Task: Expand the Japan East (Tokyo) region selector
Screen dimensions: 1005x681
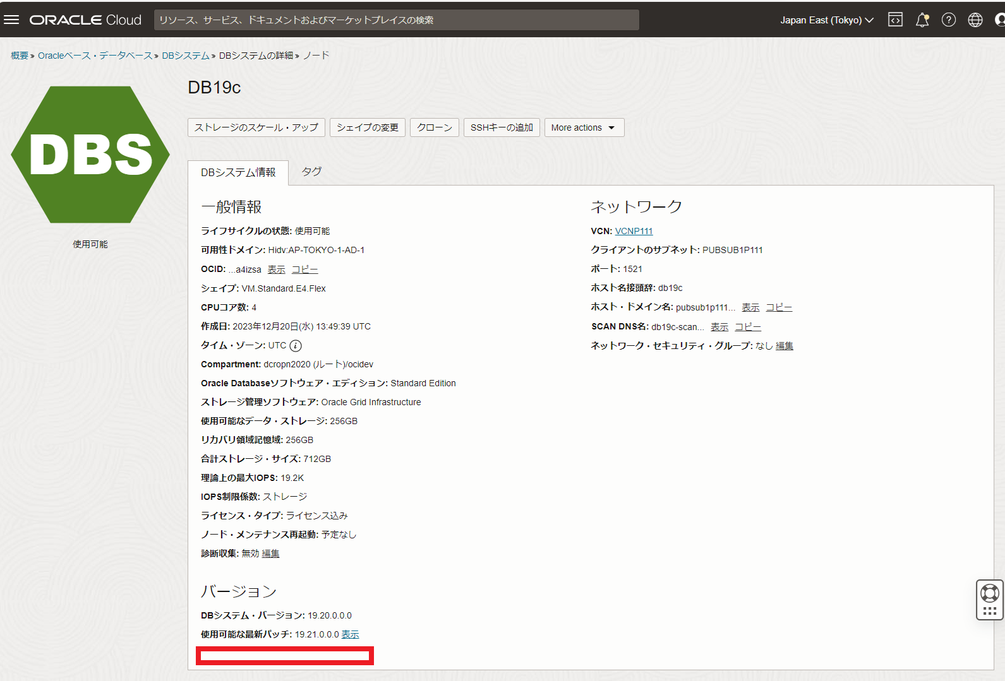Action: (827, 20)
